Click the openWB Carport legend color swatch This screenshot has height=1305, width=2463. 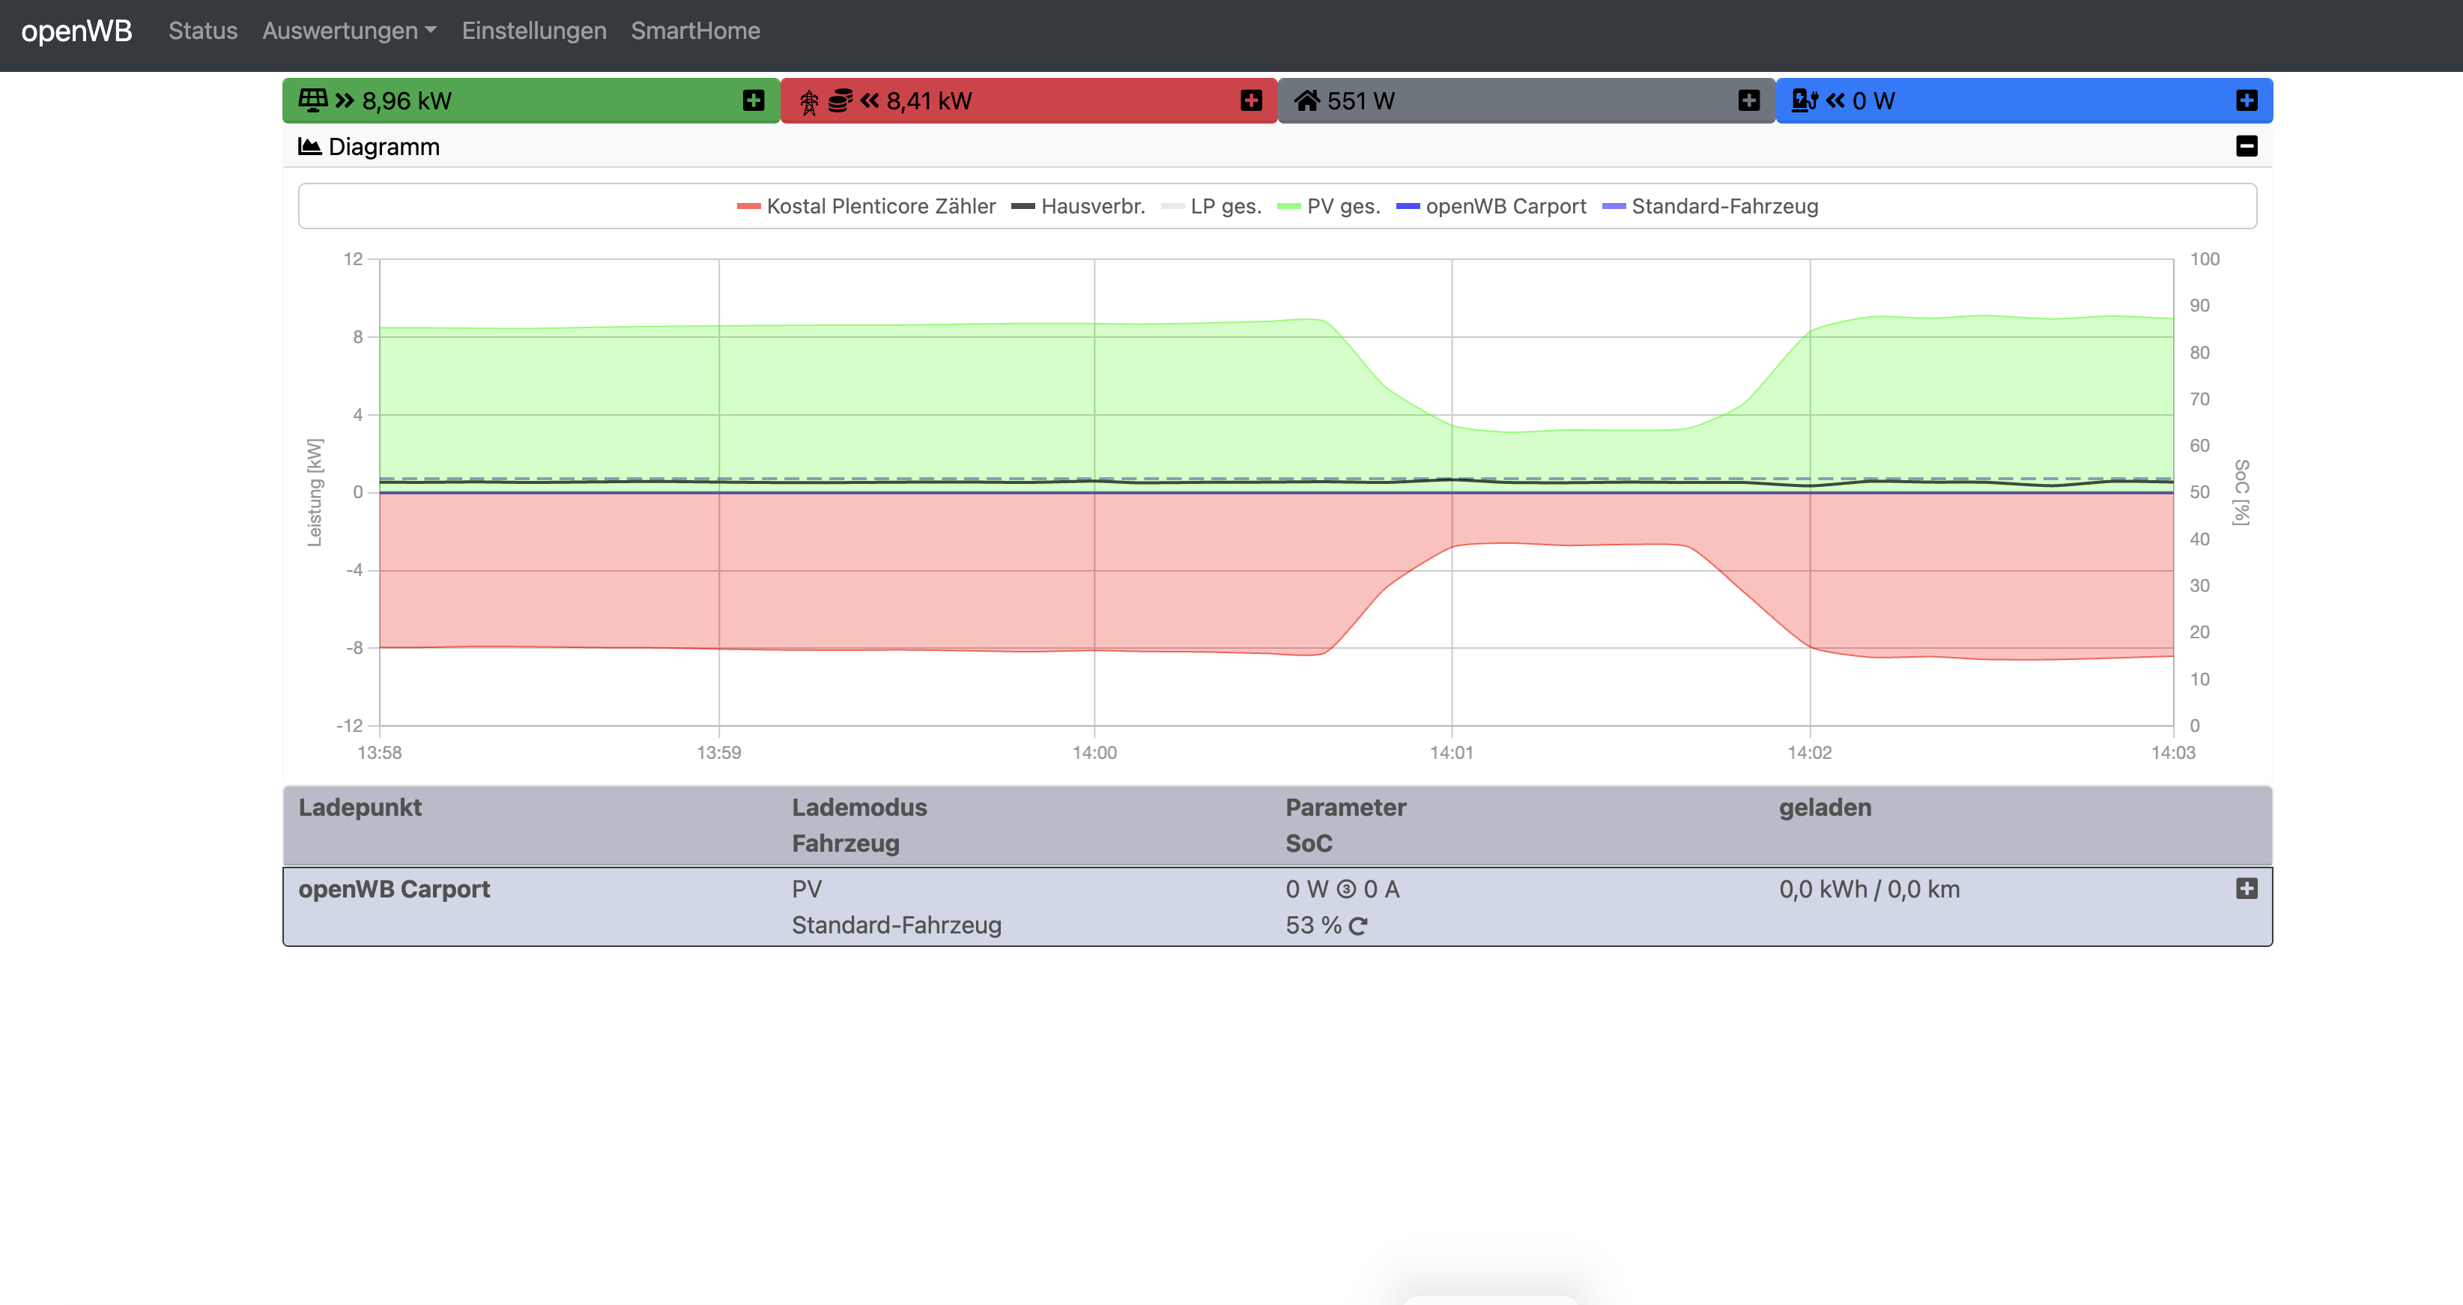tap(1408, 207)
